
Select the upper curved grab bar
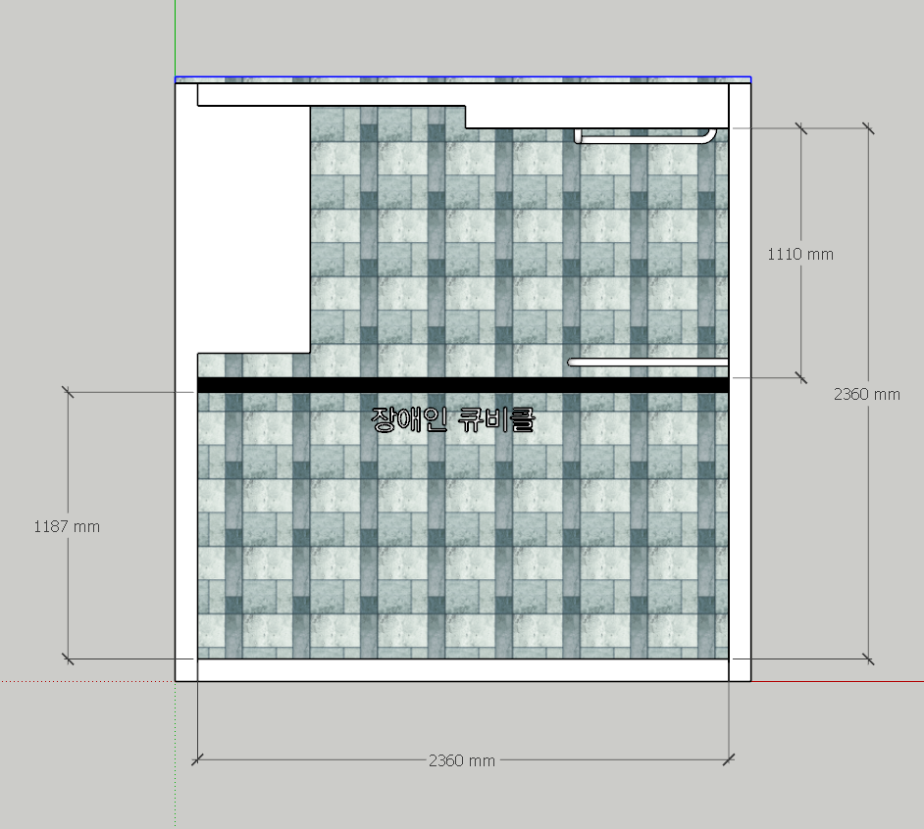tap(645, 136)
